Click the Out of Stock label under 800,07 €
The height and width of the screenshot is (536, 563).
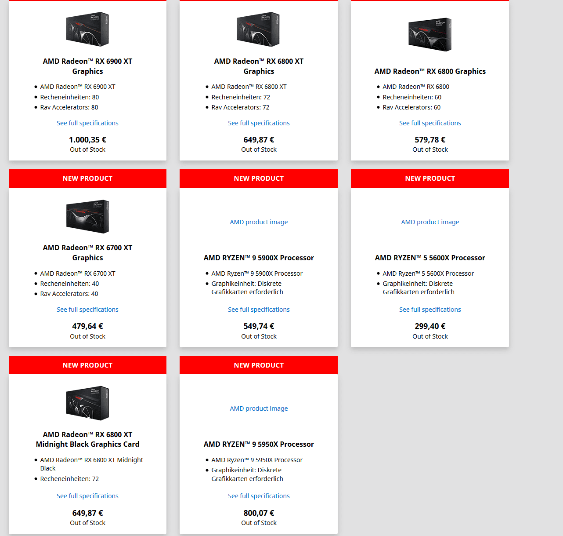259,523
